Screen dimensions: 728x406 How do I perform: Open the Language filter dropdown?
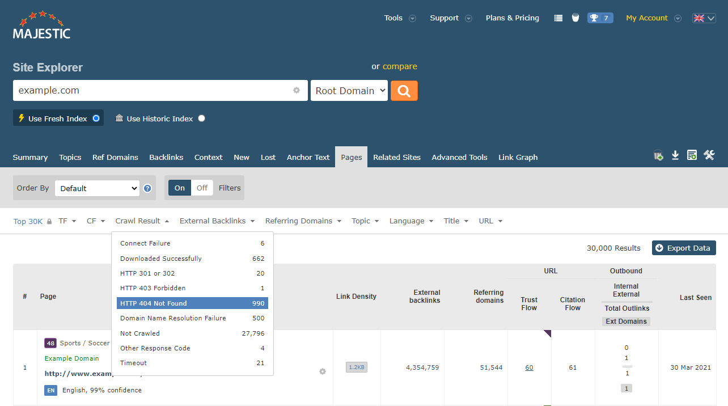(x=411, y=221)
